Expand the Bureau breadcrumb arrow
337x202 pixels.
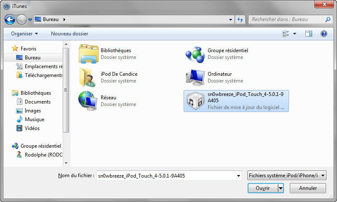tap(64, 19)
